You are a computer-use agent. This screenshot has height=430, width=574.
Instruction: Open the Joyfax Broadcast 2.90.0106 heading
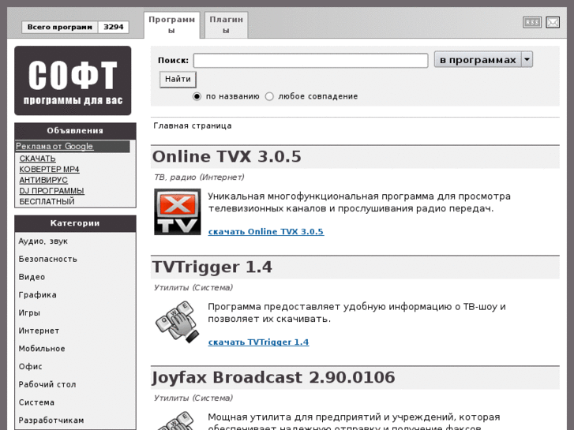(273, 377)
